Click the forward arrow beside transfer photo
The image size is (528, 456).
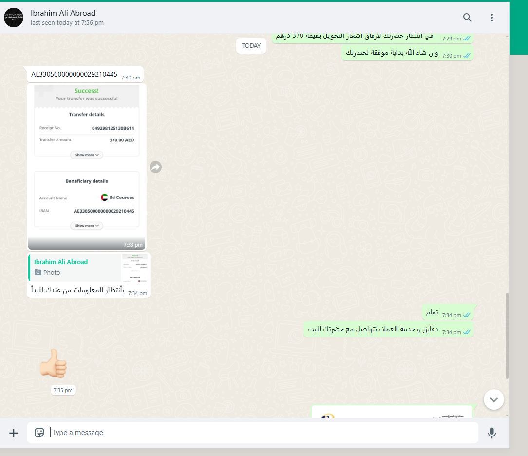pos(155,167)
